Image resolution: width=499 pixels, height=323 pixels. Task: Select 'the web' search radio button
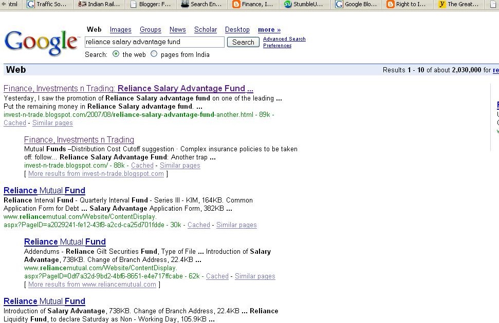point(116,54)
